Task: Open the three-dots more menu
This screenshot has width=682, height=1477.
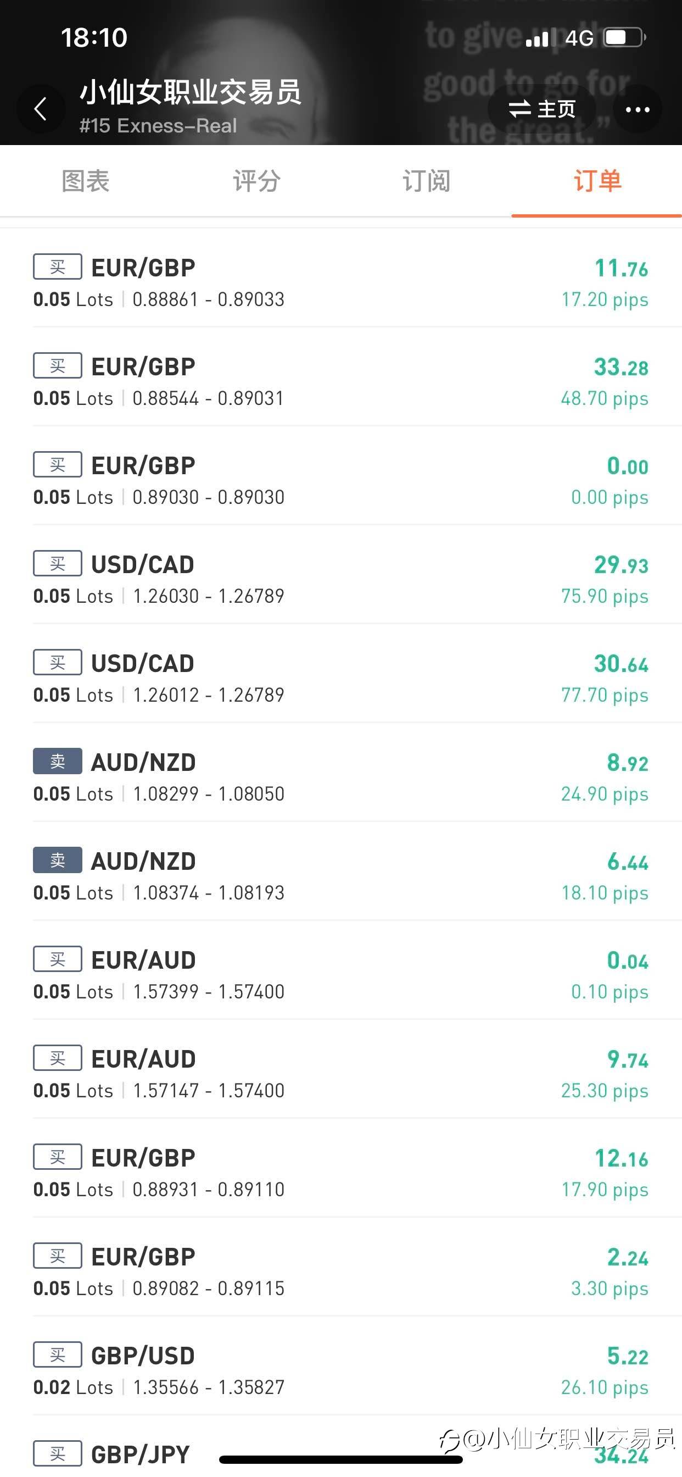Action: [x=638, y=109]
